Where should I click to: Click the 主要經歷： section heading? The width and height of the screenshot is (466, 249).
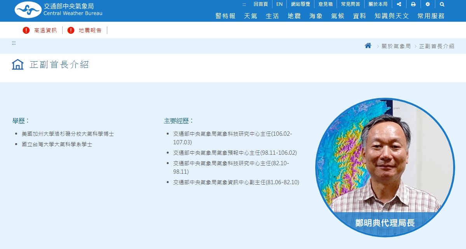(179, 121)
